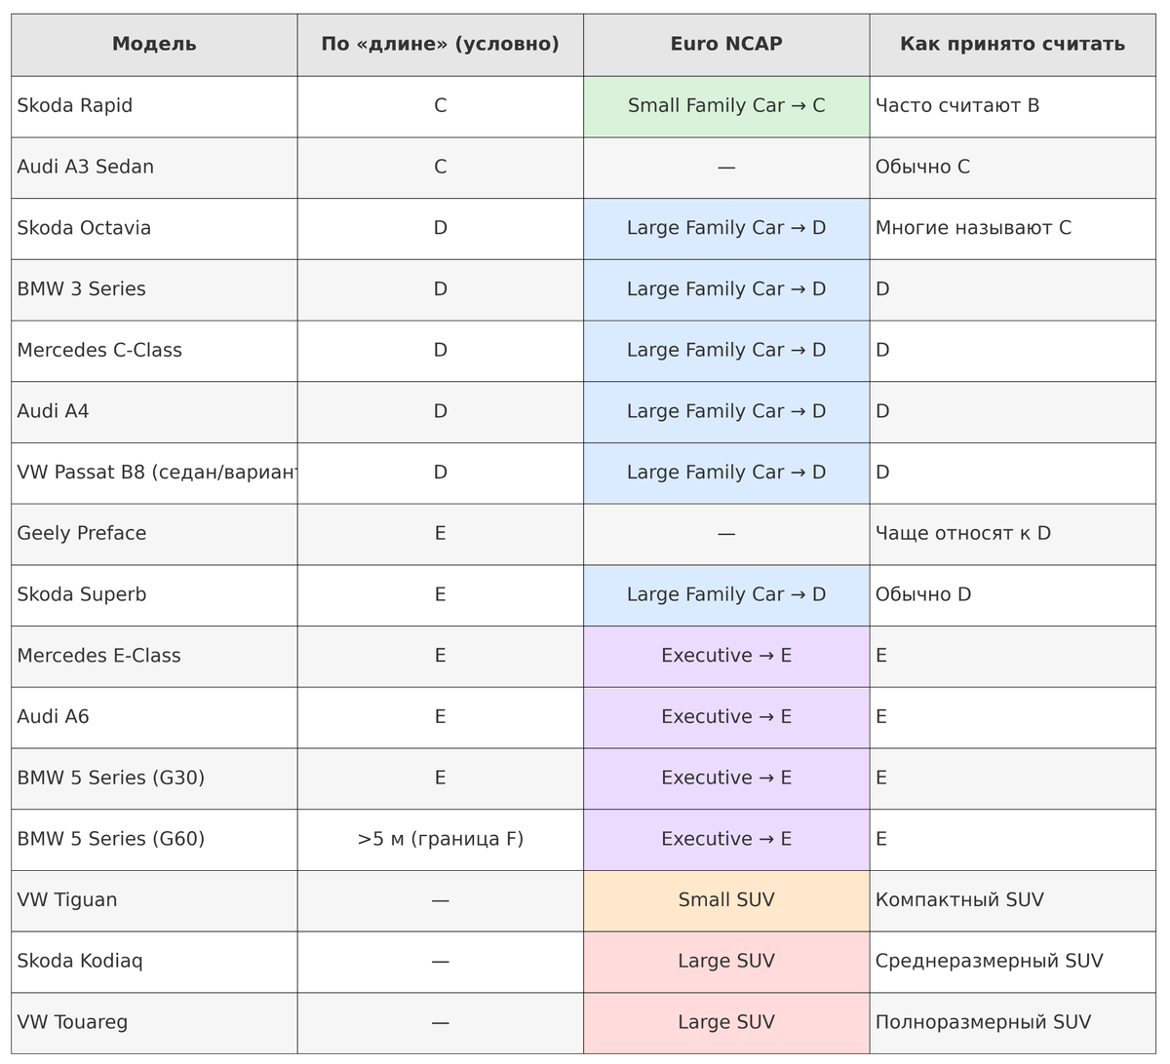The height and width of the screenshot is (1064, 1170).
Task: Click the «Модель» column header
Action: pyautogui.click(x=154, y=44)
